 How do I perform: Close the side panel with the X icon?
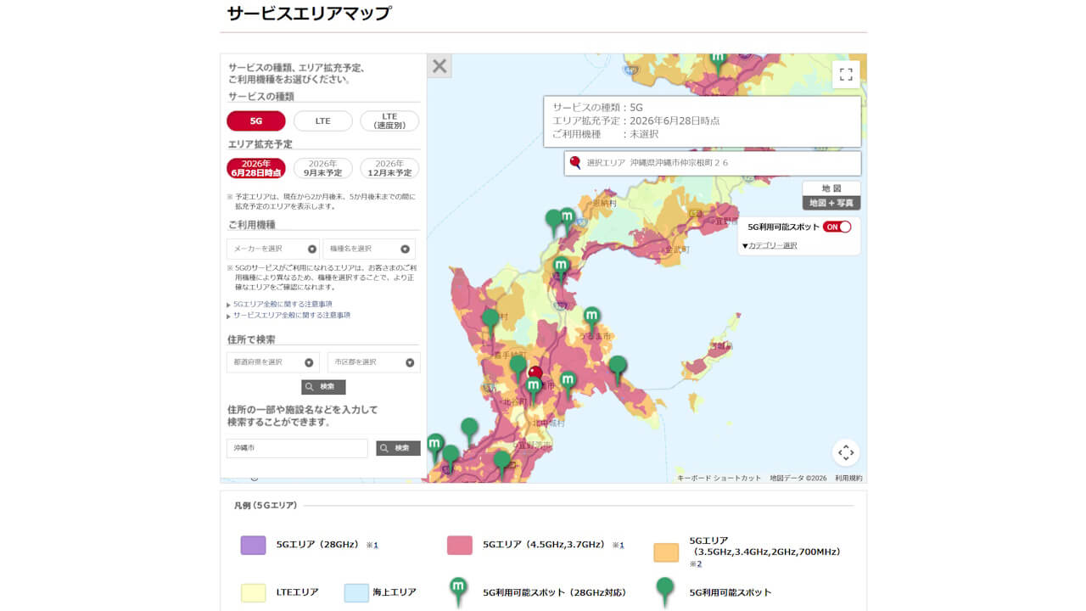click(x=439, y=66)
